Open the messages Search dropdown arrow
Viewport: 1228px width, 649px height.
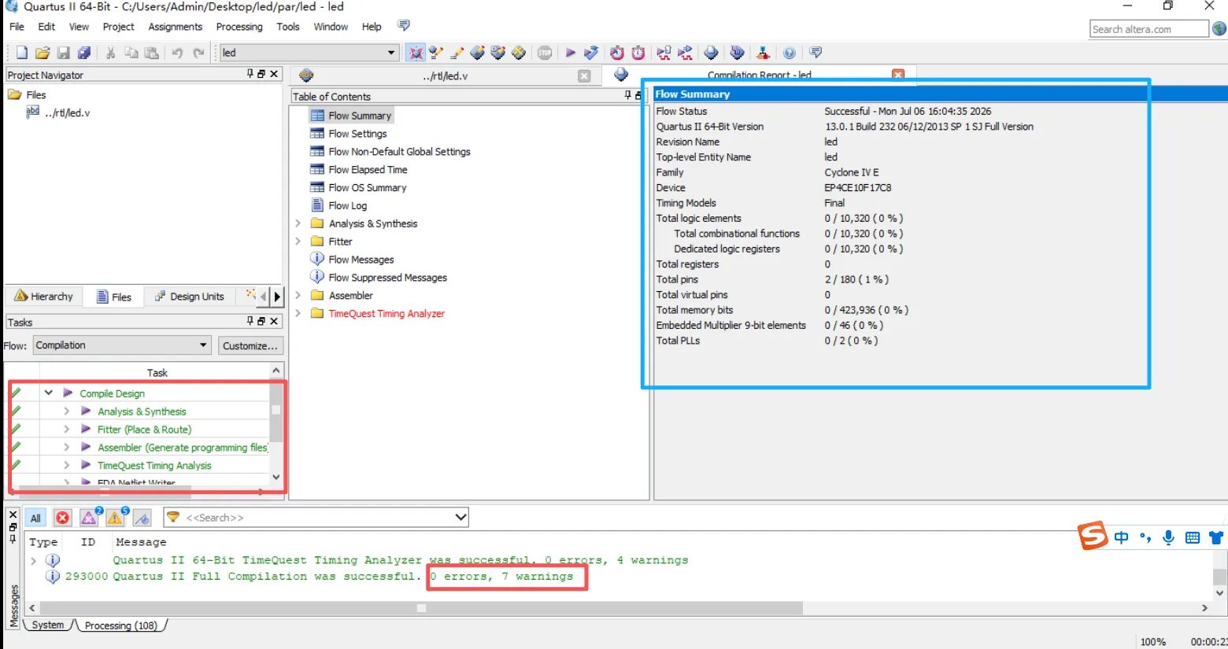pos(460,517)
